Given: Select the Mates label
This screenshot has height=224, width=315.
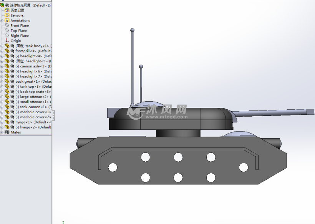Looking at the screenshot, I should pos(16,132).
